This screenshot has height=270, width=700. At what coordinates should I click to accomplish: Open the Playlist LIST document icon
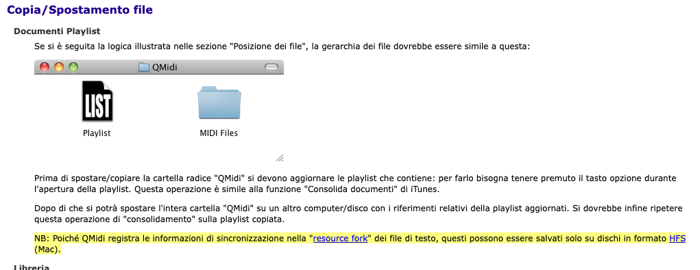pyautogui.click(x=97, y=101)
